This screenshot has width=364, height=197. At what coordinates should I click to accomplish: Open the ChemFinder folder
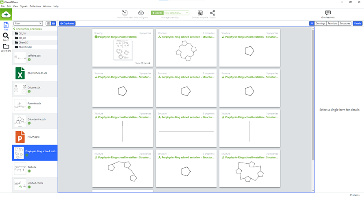click(35, 47)
